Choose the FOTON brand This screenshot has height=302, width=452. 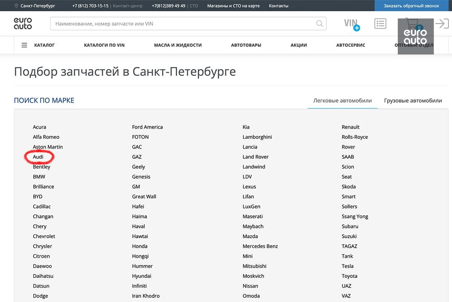pos(140,137)
